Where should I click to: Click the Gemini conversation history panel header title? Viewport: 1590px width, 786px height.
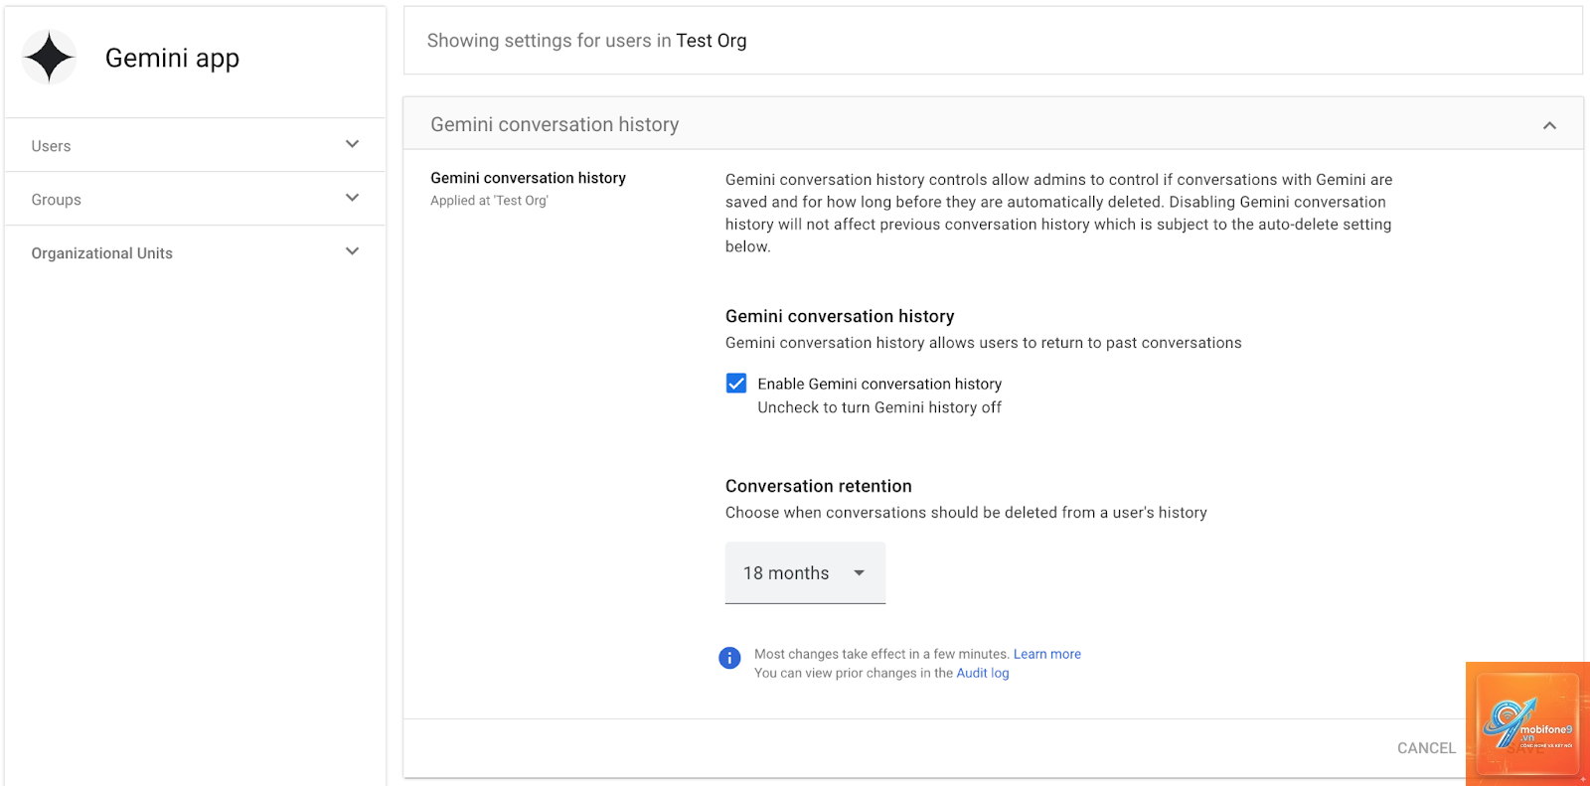[x=555, y=124]
